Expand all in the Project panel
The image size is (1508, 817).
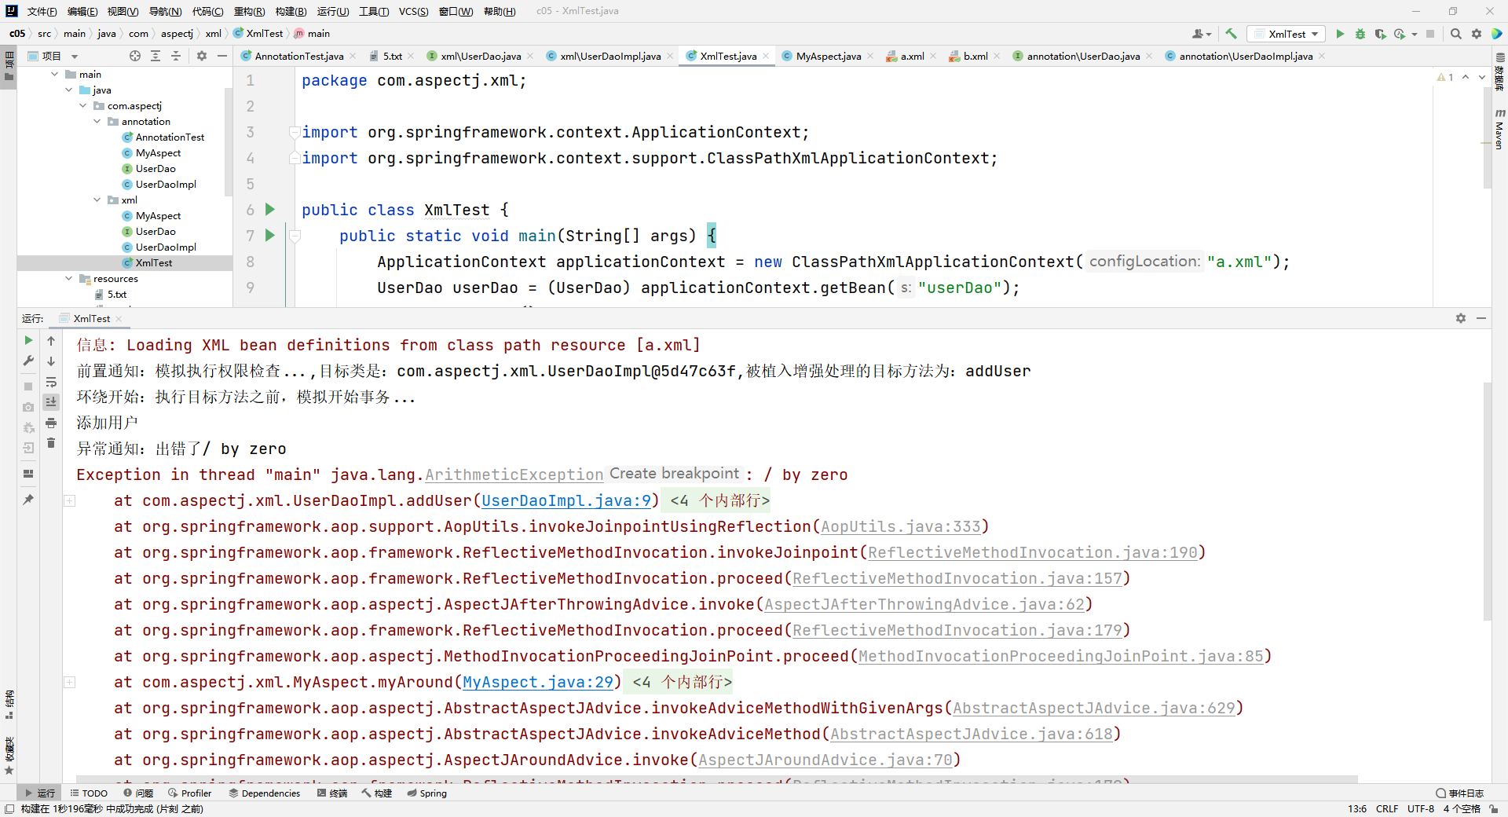point(156,56)
